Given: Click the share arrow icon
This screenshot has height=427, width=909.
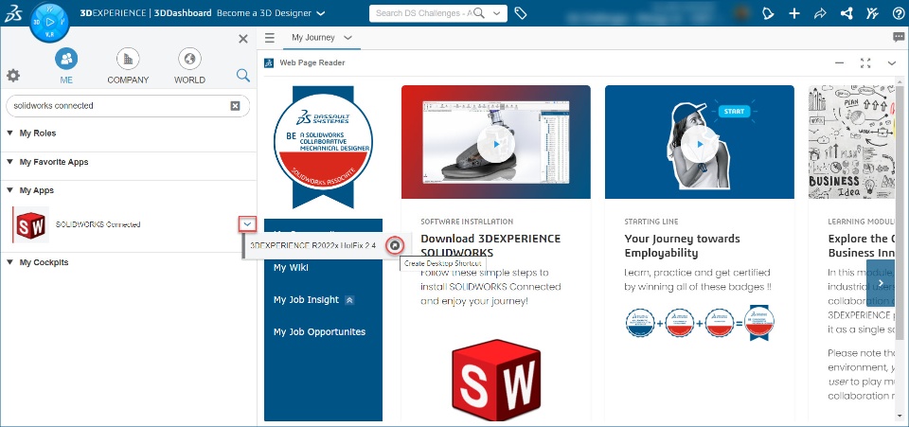Looking at the screenshot, I should tap(820, 13).
